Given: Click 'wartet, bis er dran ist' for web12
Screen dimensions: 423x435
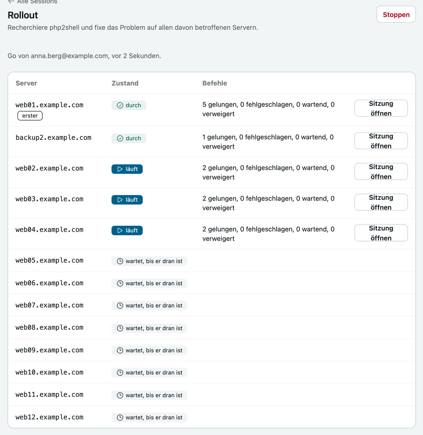Looking at the screenshot, I should (x=154, y=417).
